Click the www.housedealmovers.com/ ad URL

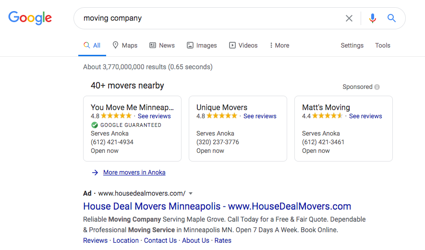click(x=142, y=193)
